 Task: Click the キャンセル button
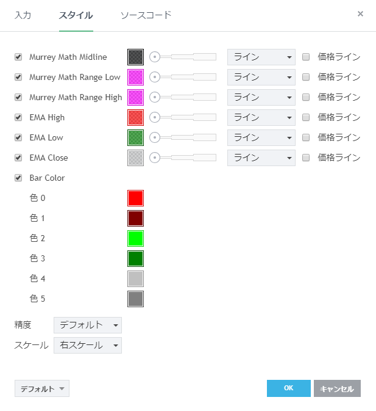(337, 388)
